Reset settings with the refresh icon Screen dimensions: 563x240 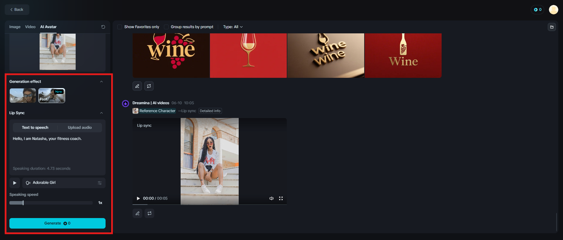coord(103,27)
